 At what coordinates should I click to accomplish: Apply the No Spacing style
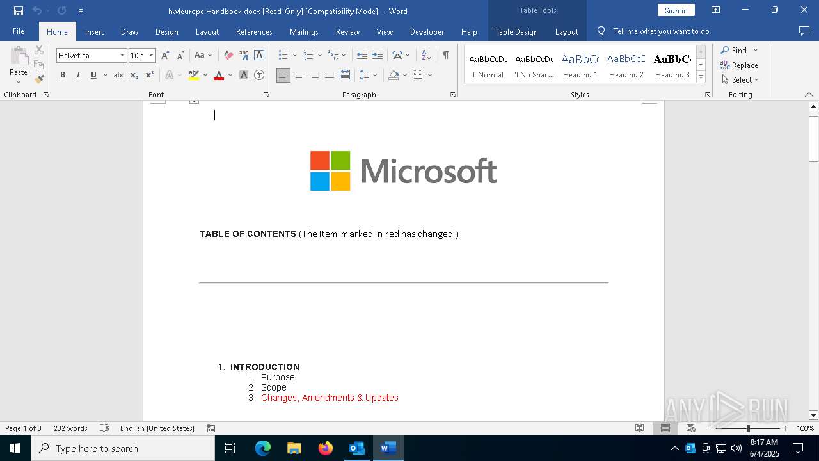point(534,65)
